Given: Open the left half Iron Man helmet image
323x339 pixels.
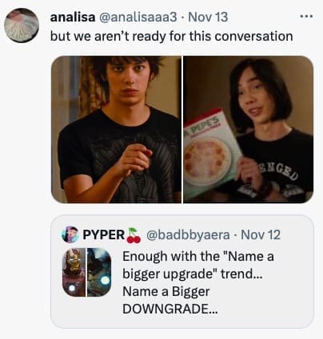Looking at the screenshot, I should [74, 272].
